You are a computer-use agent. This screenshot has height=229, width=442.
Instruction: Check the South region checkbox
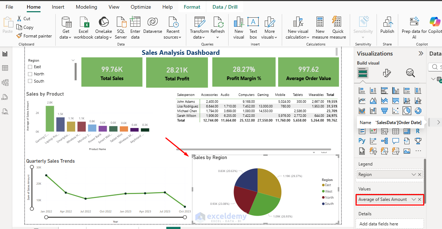click(x=30, y=81)
